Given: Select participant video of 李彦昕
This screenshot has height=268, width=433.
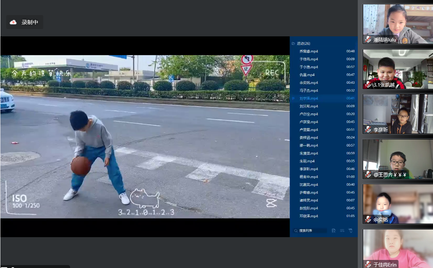Looking at the screenshot, I should pyautogui.click(x=398, y=114).
